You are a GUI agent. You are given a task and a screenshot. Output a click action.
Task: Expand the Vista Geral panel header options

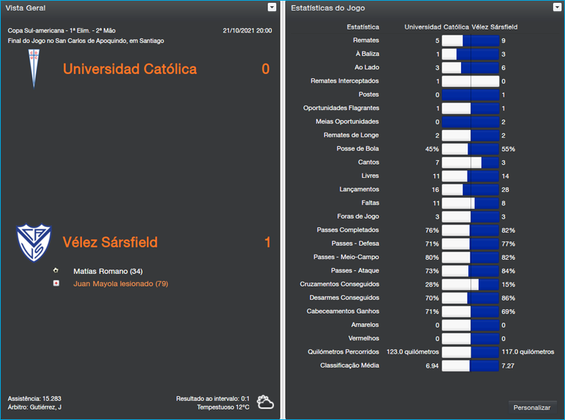(x=270, y=7)
